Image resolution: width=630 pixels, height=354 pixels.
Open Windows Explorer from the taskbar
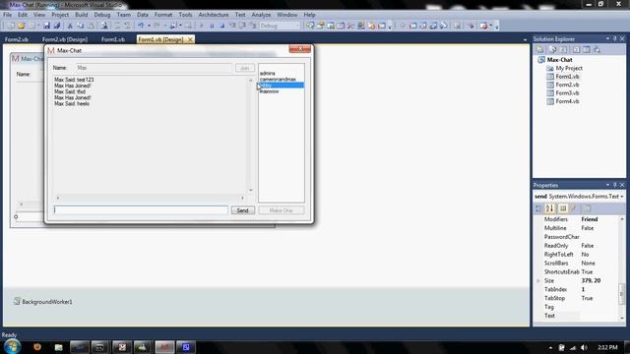59,347
